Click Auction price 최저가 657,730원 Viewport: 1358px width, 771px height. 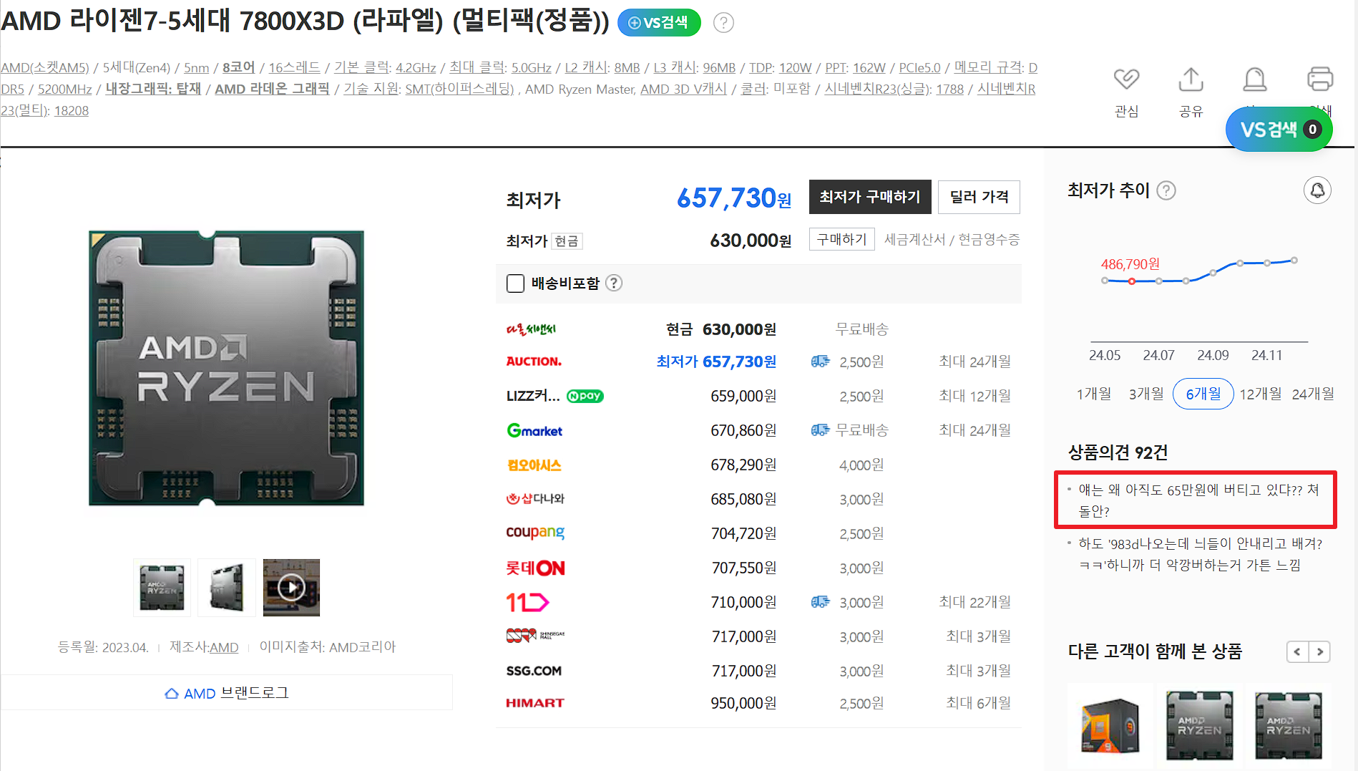[x=716, y=362]
